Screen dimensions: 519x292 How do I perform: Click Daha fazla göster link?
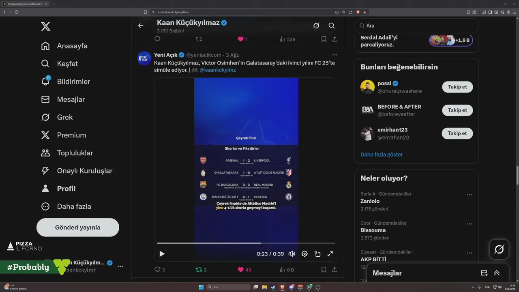pos(382,155)
